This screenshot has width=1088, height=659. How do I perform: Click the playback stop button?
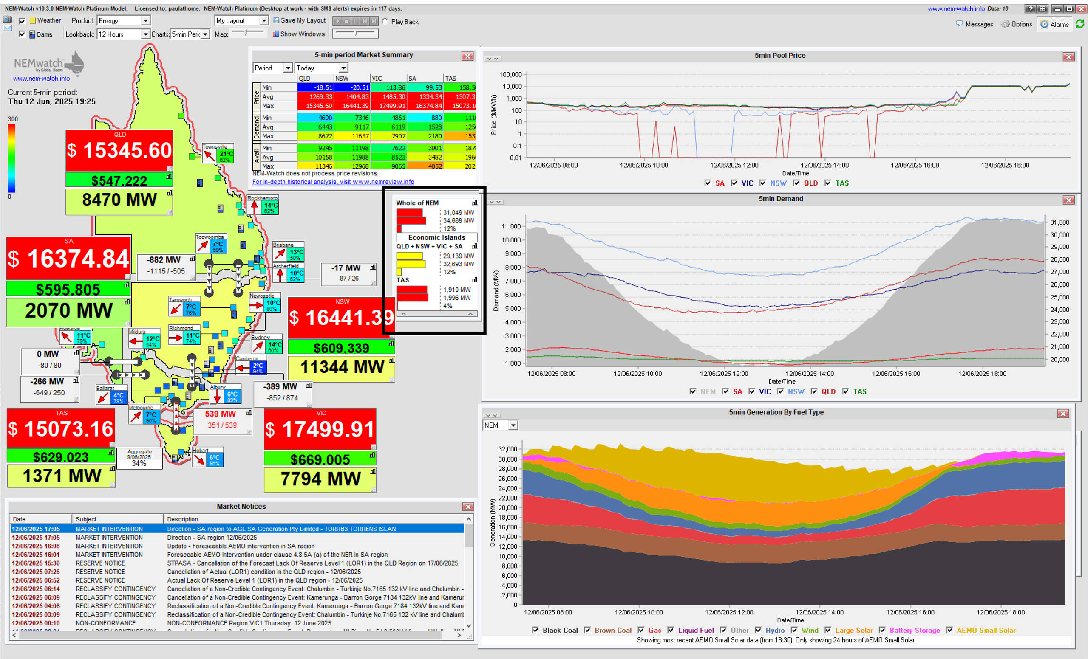point(347,21)
